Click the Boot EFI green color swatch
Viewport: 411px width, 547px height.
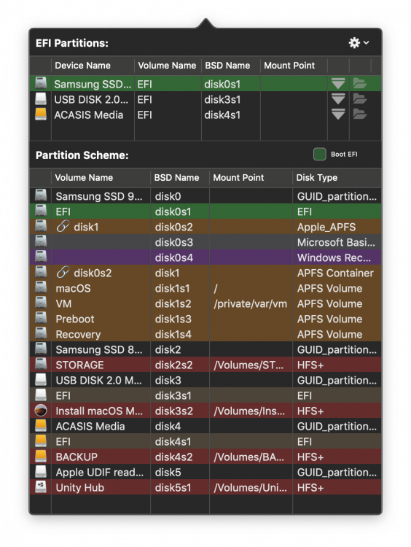[x=319, y=154]
